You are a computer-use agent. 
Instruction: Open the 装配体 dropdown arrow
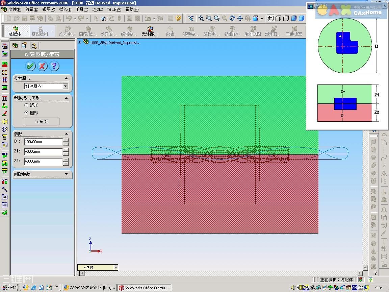pos(27,31)
